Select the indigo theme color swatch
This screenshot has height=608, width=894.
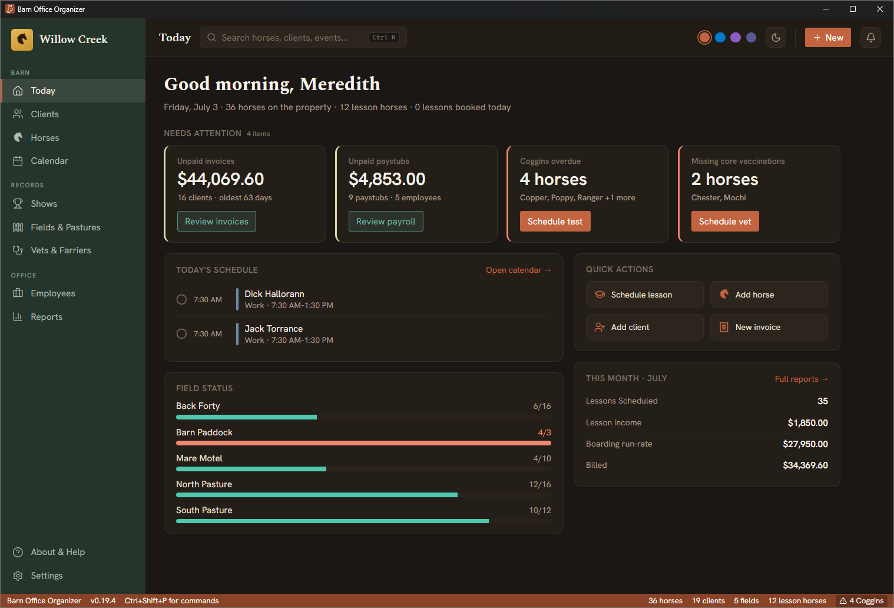coord(751,38)
